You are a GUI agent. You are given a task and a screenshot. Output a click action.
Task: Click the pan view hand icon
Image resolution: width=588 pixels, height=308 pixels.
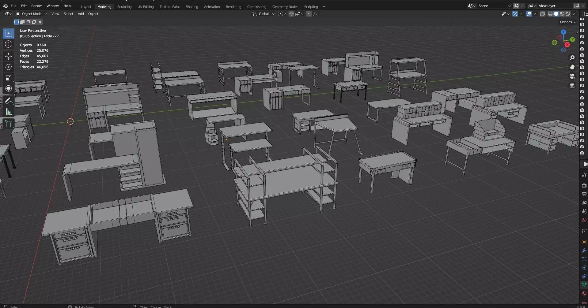[x=572, y=67]
